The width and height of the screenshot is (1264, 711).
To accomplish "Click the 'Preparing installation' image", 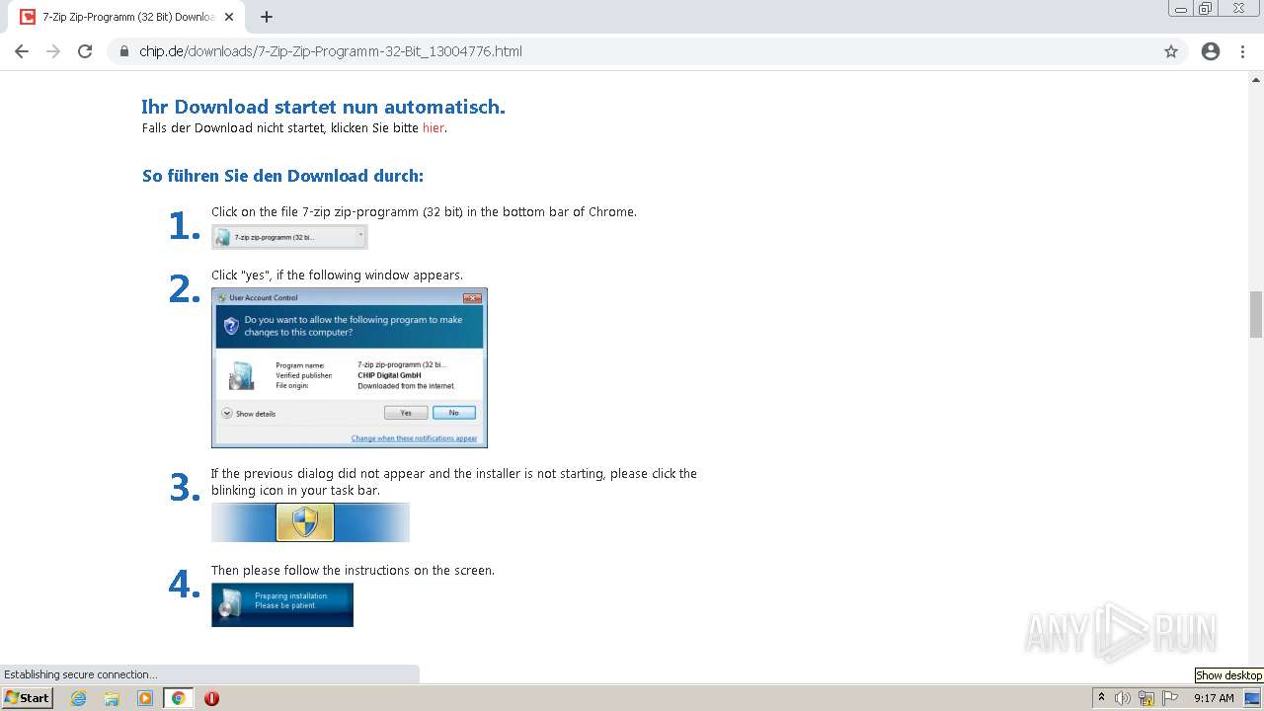I will pos(282,605).
